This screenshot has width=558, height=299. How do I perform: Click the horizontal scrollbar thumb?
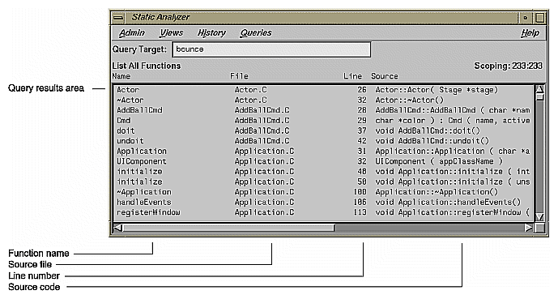[x=228, y=228]
